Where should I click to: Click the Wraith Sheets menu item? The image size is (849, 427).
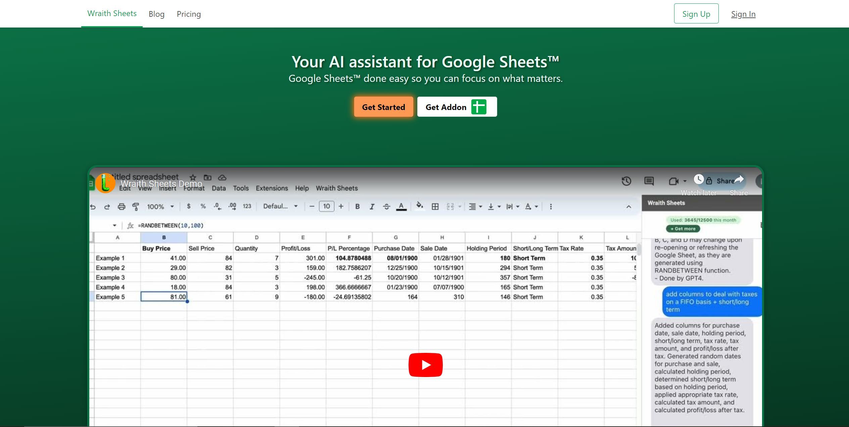[112, 14]
